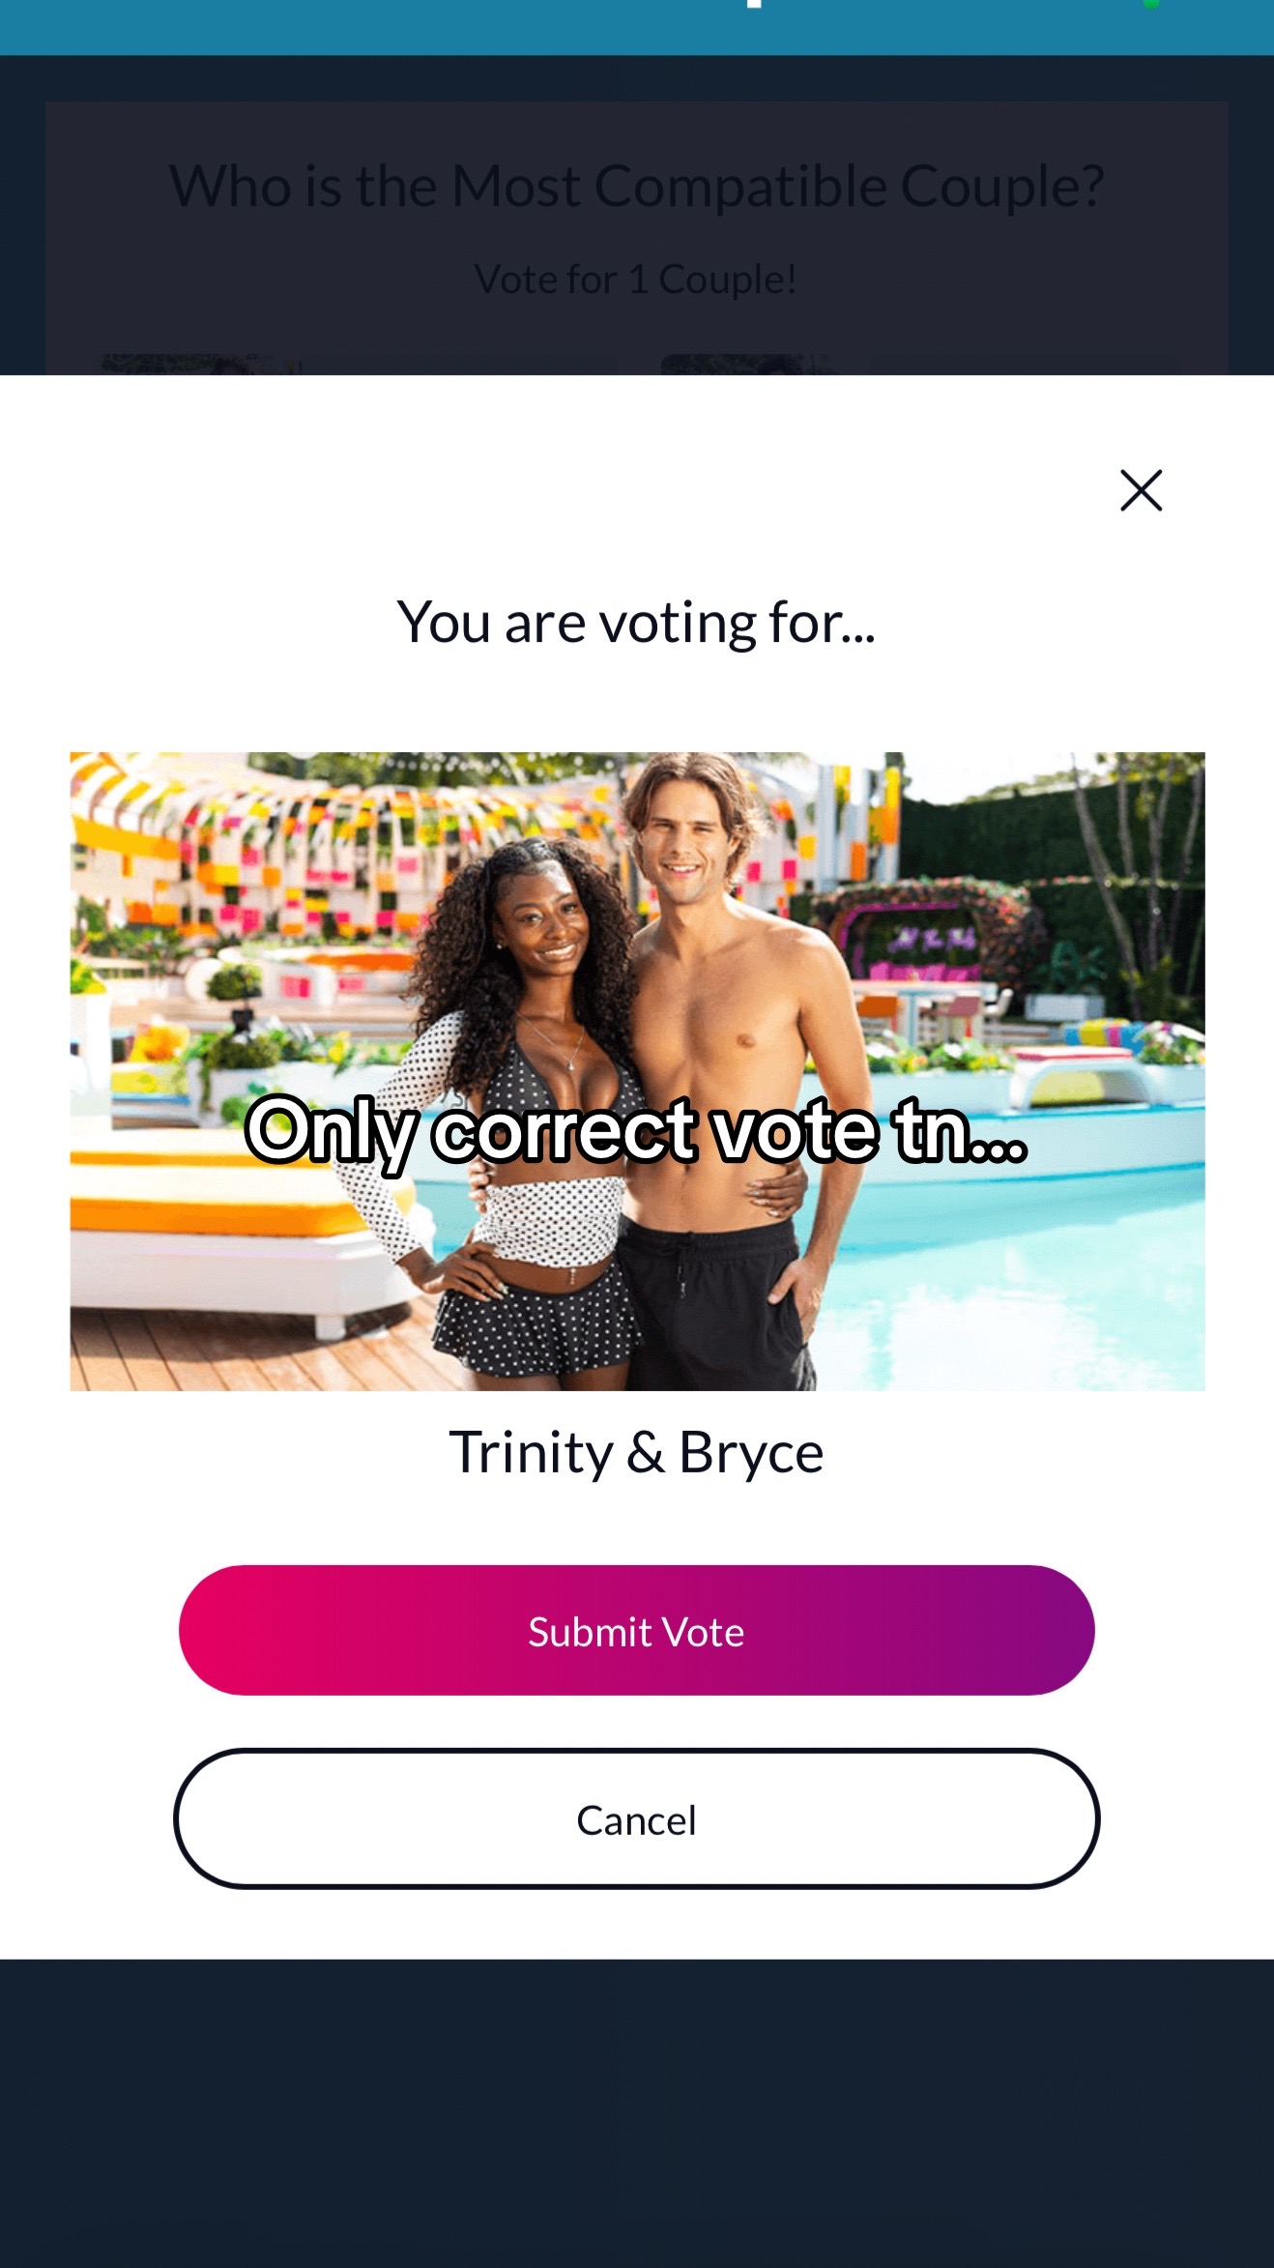1274x2268 pixels.
Task: Tap the dimmed 'Who is the Most Compatible Couple?' title
Action: pyautogui.click(x=636, y=186)
